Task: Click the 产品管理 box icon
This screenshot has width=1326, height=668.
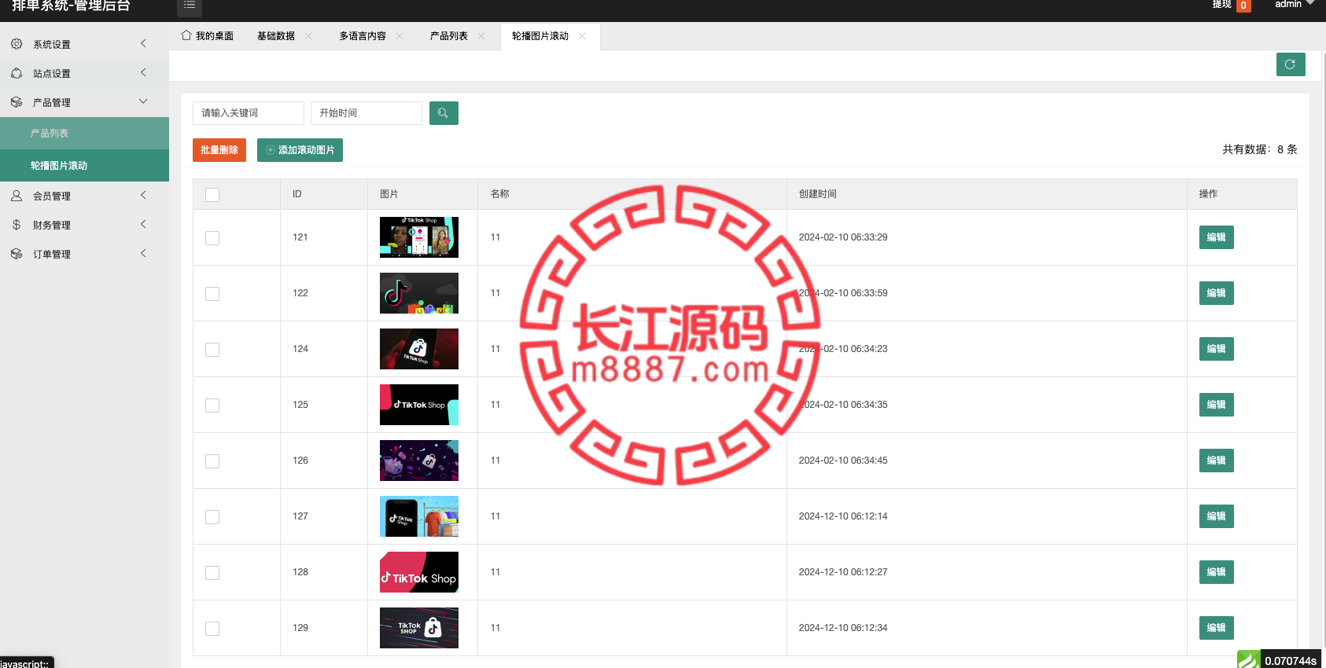Action: [17, 102]
